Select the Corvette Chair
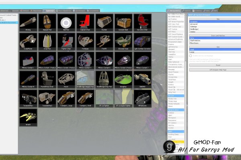Screen dimensions: 241x160 [x=143, y=23]
